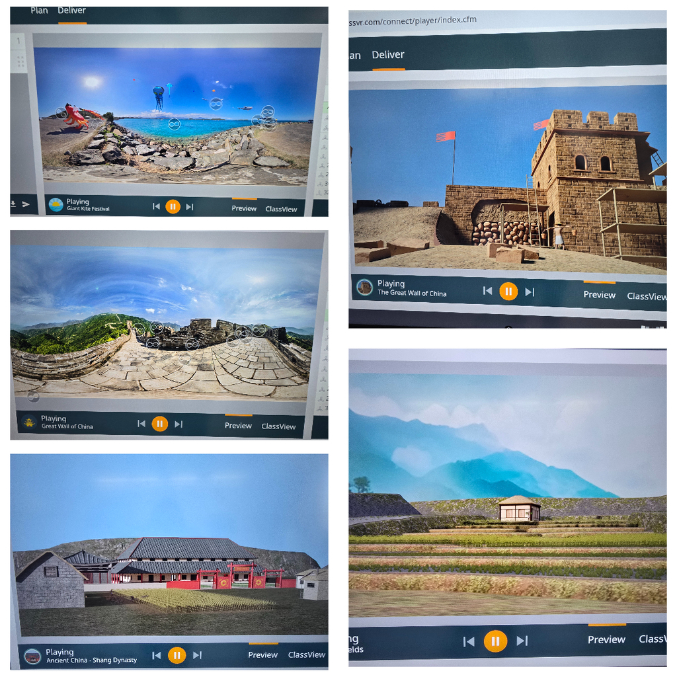Skip to next item after Giant Kite Festival
Screen dimensions: 677x677
[x=190, y=207]
